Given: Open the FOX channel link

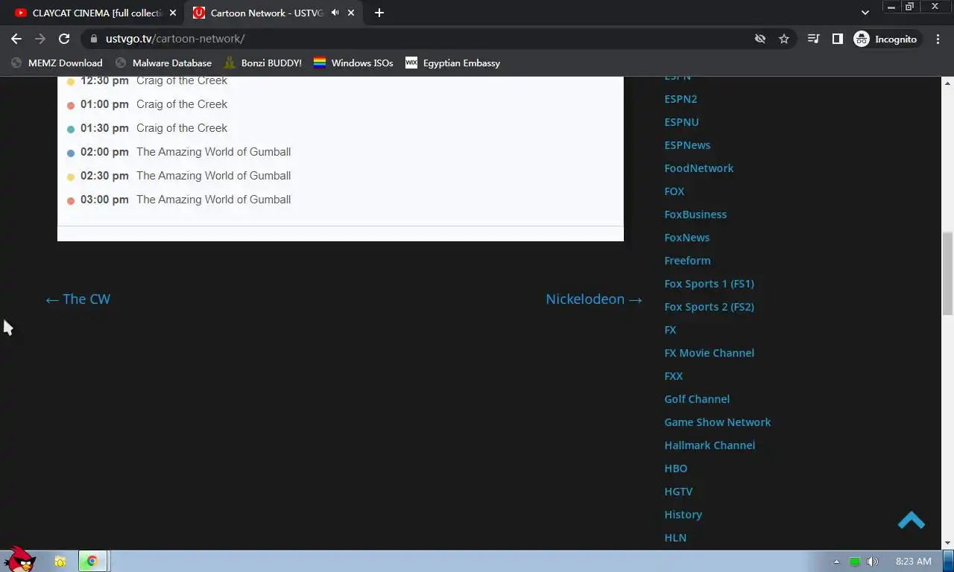Looking at the screenshot, I should click(674, 191).
